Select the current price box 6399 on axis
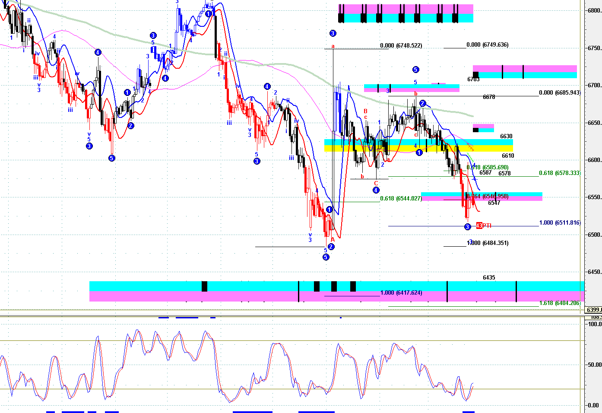602x413 pixels. 593,310
